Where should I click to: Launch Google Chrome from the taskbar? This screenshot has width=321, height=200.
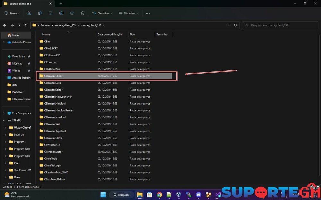159,195
